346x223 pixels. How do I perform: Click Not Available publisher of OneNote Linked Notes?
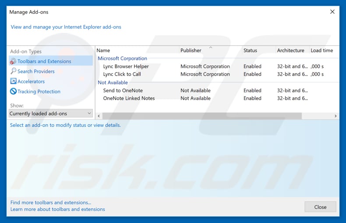click(195, 98)
